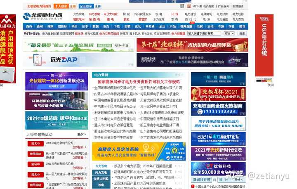The image size is (297, 189).
Task: Select 招投标 in the blue navigation bar
Action: pyautogui.click(x=62, y=26)
